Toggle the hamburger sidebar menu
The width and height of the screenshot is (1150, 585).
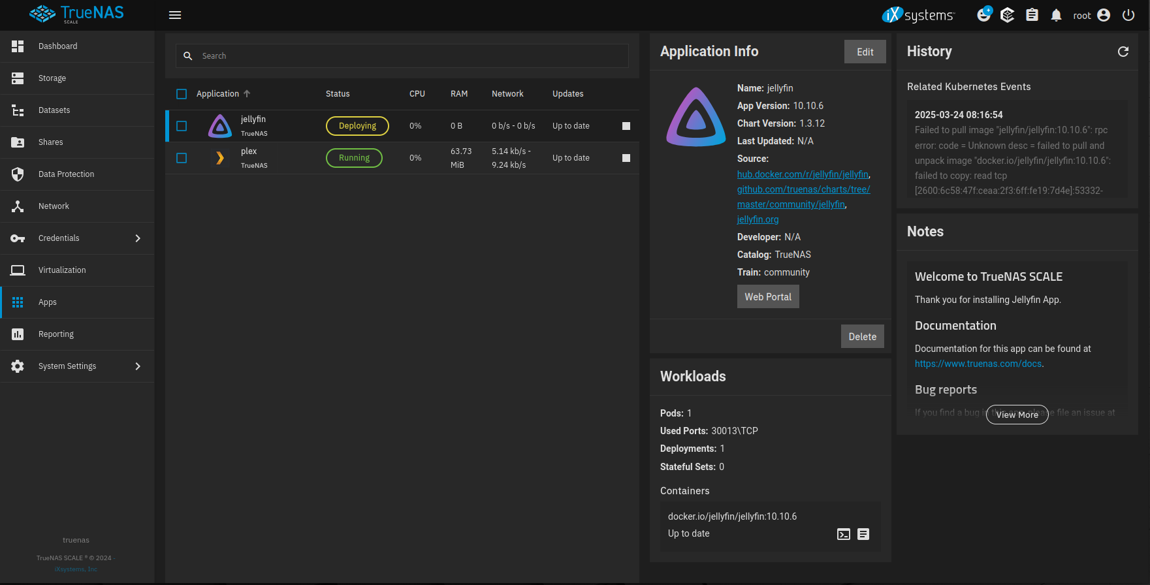pyautogui.click(x=175, y=15)
